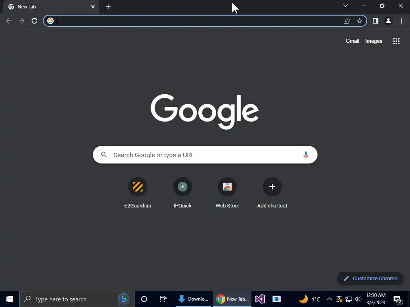
Task: Click the Chrome New Tab taskbar button
Action: pos(232,299)
